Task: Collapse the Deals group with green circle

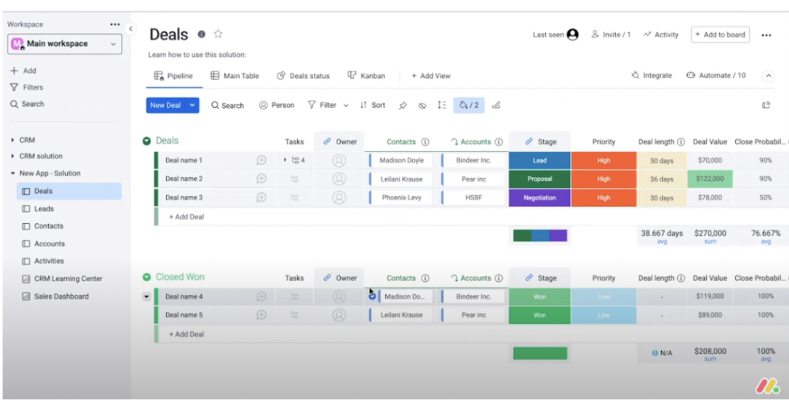Action: click(x=147, y=141)
